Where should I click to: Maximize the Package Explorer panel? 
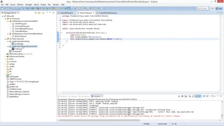pos(53,13)
